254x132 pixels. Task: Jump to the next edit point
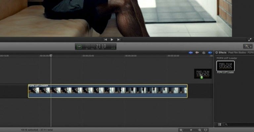coord(119,39)
